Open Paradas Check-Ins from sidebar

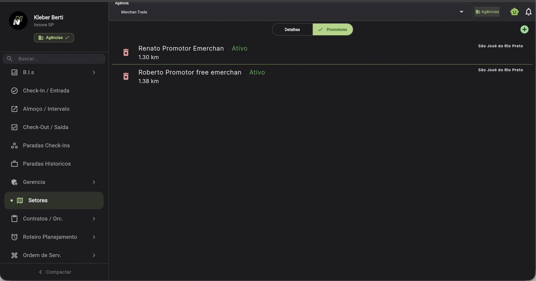point(46,145)
